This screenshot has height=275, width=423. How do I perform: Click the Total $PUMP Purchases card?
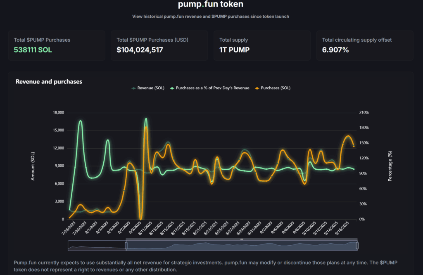57,45
